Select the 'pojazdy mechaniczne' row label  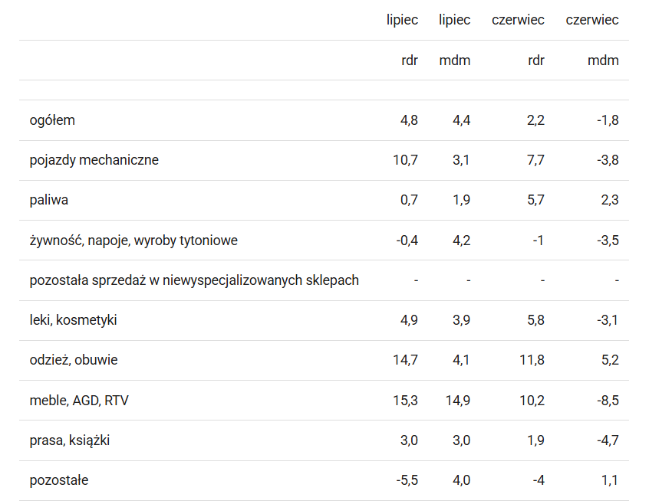coord(94,160)
